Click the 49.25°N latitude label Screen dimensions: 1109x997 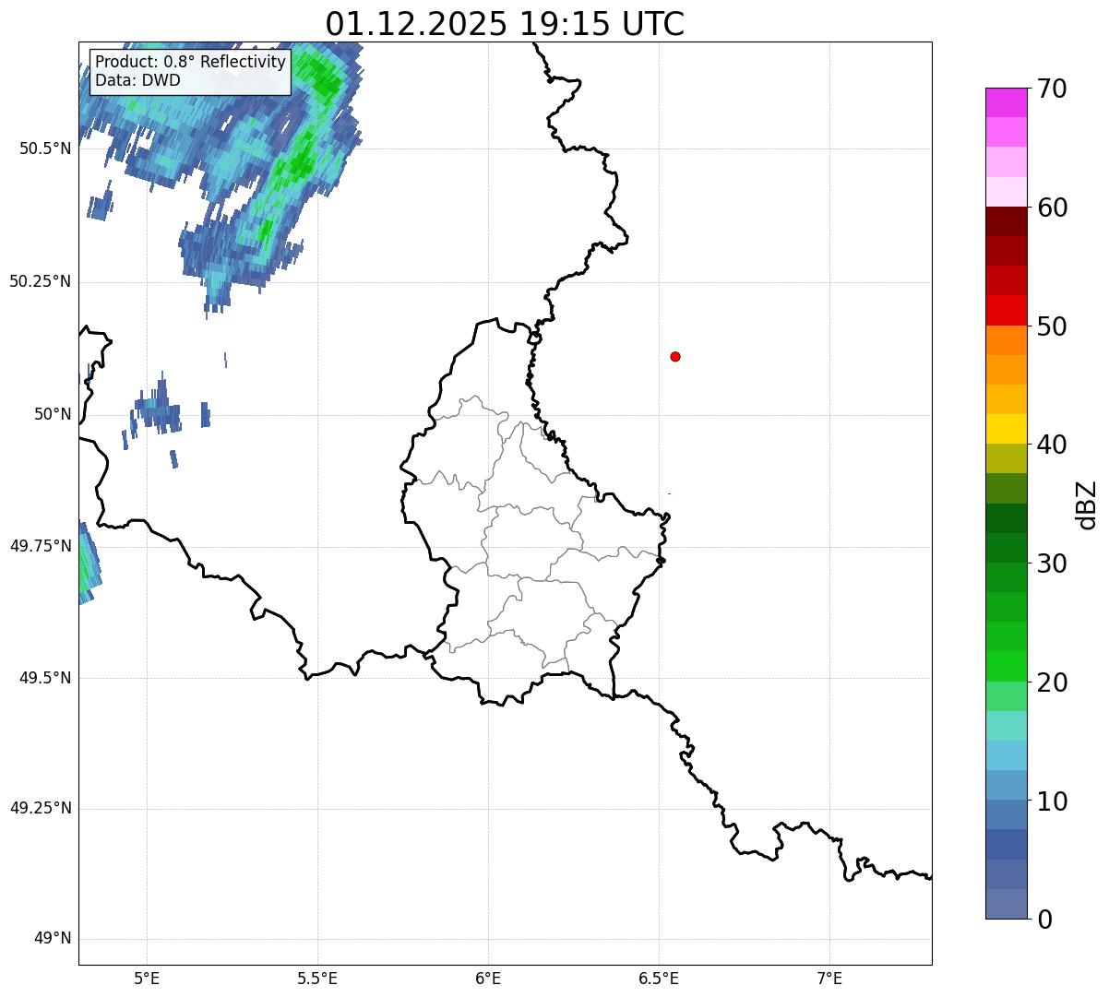click(40, 809)
